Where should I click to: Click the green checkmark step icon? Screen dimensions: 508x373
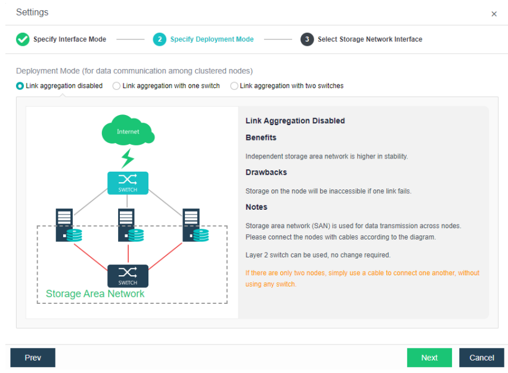(23, 39)
